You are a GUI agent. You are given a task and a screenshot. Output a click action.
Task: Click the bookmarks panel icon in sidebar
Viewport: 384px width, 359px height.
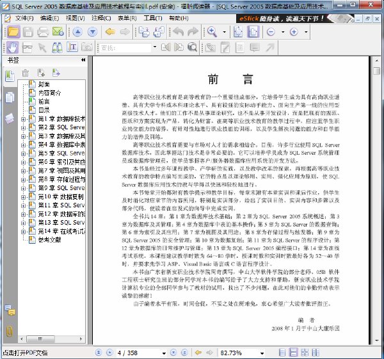[10, 76]
